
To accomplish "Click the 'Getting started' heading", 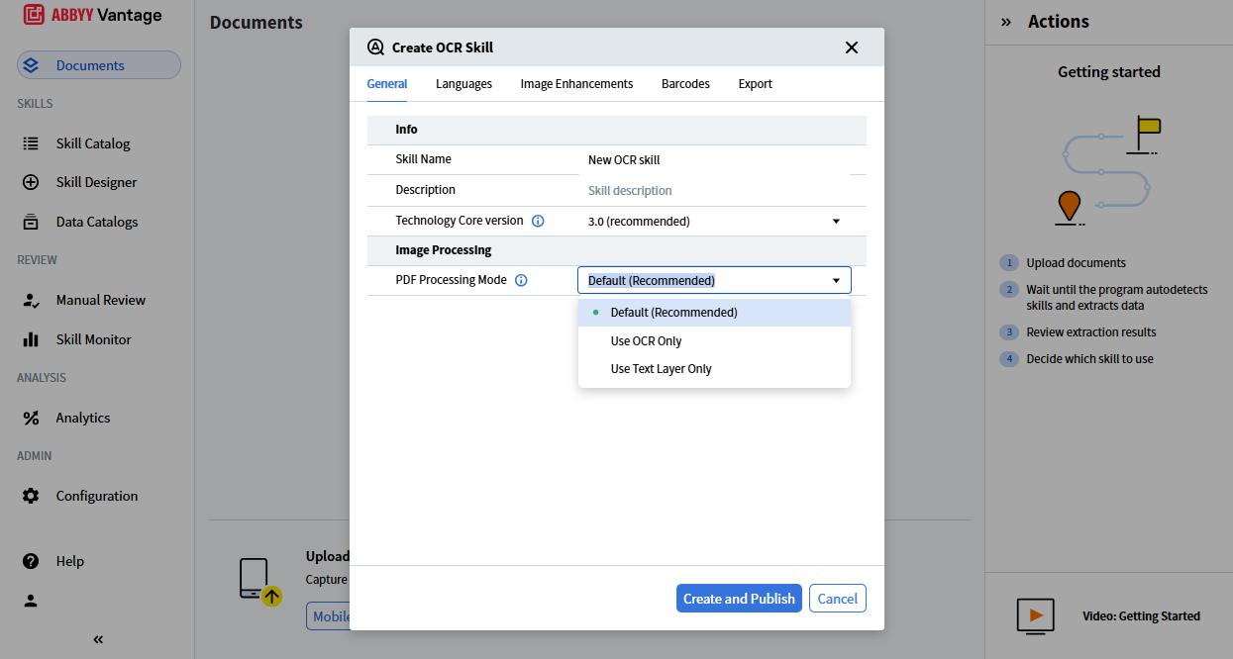I will pos(1109,72).
